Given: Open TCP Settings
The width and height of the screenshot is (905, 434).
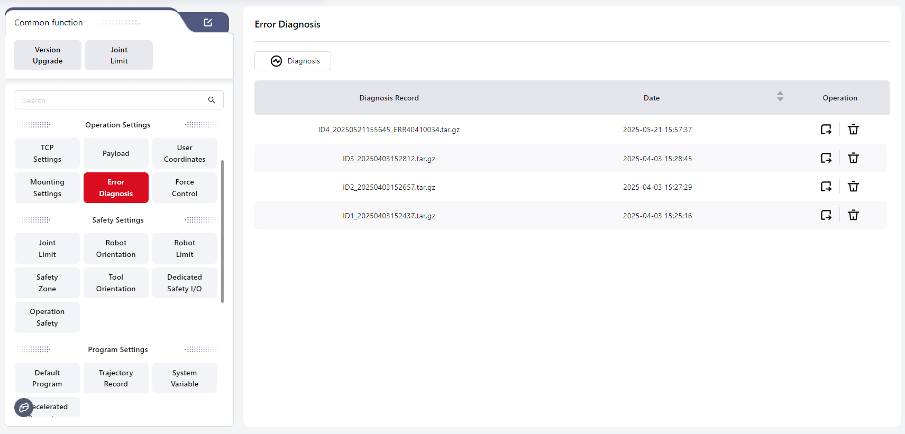Looking at the screenshot, I should coord(47,153).
